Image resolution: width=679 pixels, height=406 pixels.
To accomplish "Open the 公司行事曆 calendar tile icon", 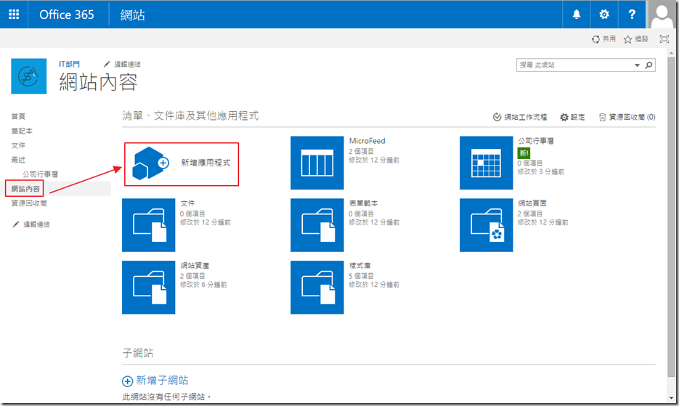I will click(486, 162).
